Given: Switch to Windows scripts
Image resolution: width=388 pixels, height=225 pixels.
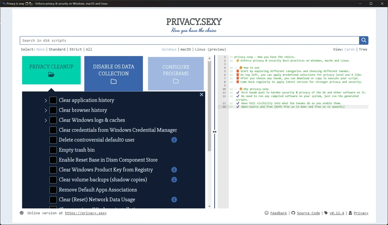Looking at the screenshot, I should pos(169,49).
